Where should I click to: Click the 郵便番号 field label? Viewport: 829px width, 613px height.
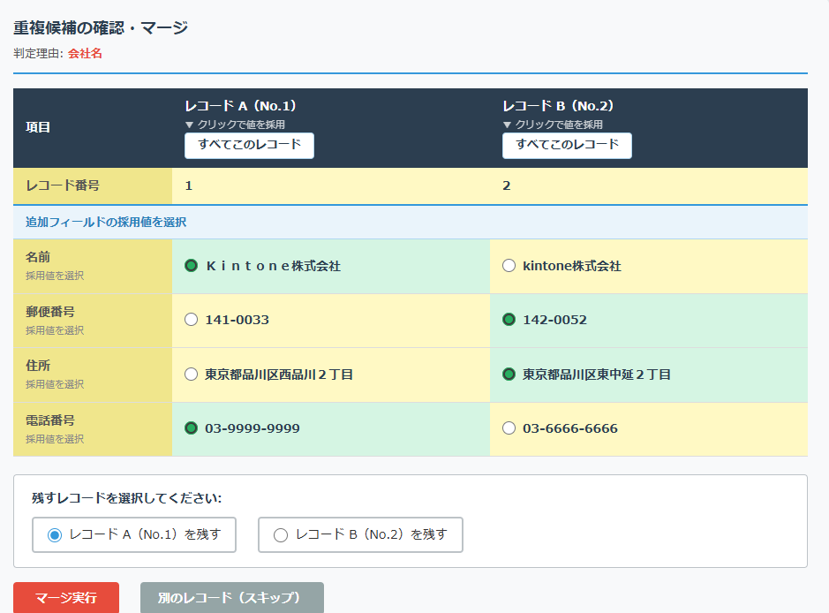pyautogui.click(x=50, y=312)
